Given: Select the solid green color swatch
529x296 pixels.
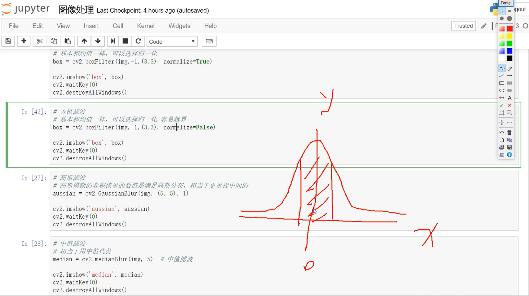Looking at the screenshot, I should click(x=510, y=43).
